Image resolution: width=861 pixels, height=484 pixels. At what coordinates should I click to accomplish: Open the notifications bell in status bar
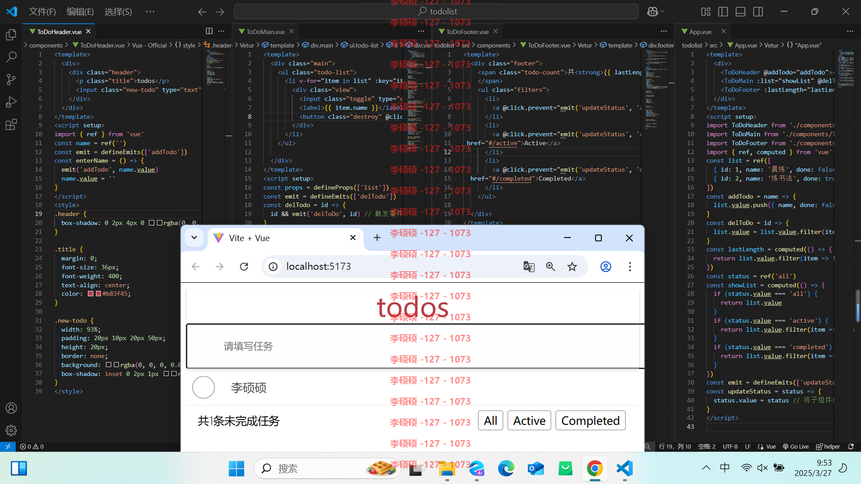point(851,446)
